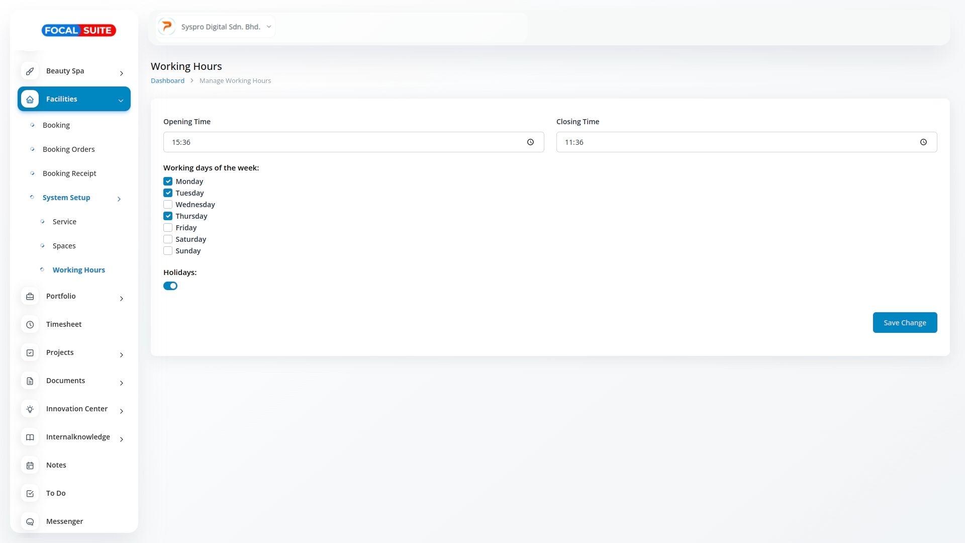
Task: Click the Documents file icon
Action: point(30,381)
